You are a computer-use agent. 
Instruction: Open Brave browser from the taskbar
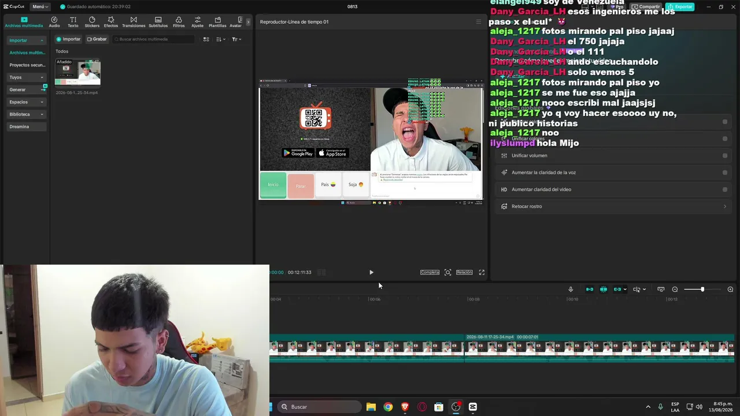coord(405,407)
